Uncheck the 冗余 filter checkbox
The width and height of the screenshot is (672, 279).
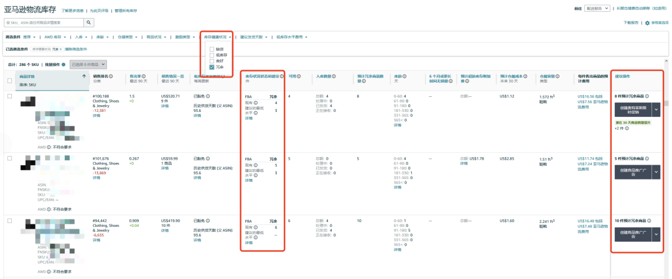coord(212,66)
